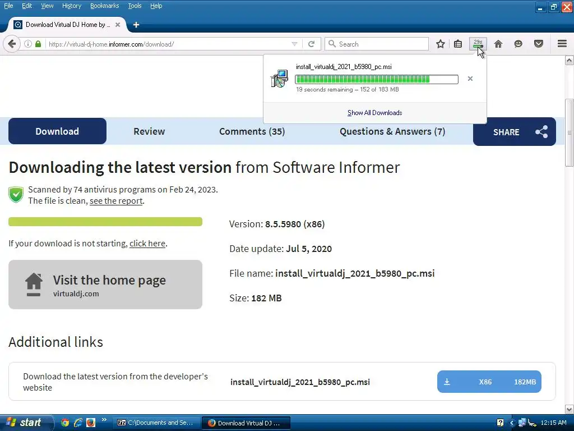The image size is (574, 431).
Task: Launch Firefox from the quick launch bar
Action: point(91,423)
